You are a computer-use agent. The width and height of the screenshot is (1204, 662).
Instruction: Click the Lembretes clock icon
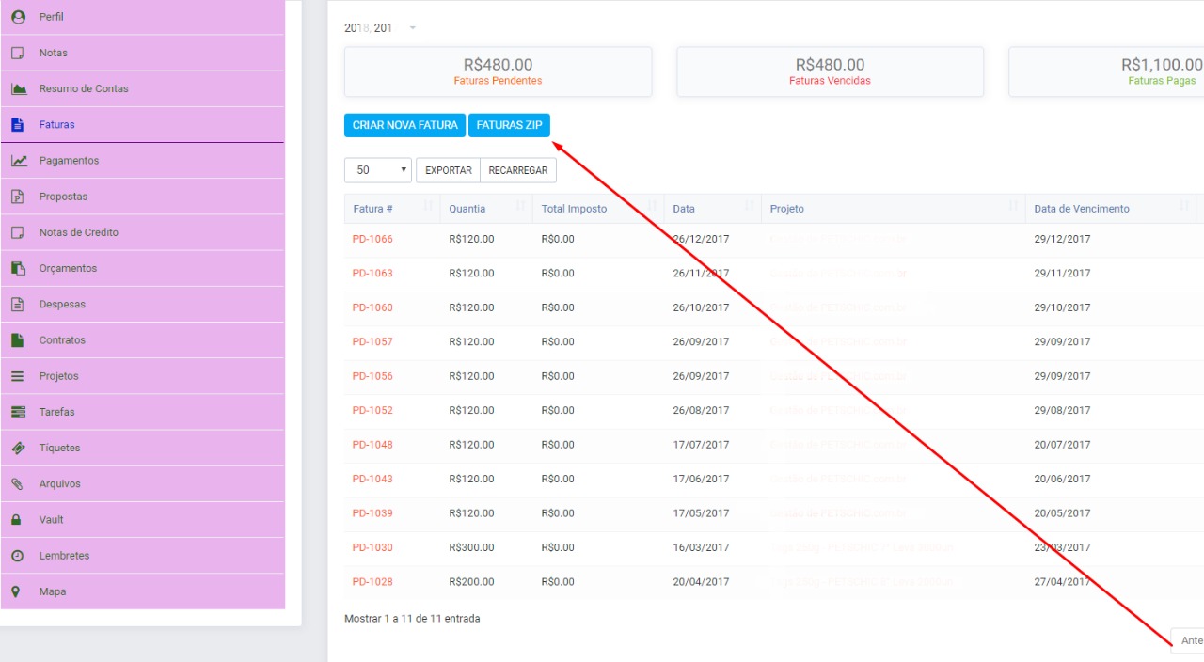click(x=17, y=556)
